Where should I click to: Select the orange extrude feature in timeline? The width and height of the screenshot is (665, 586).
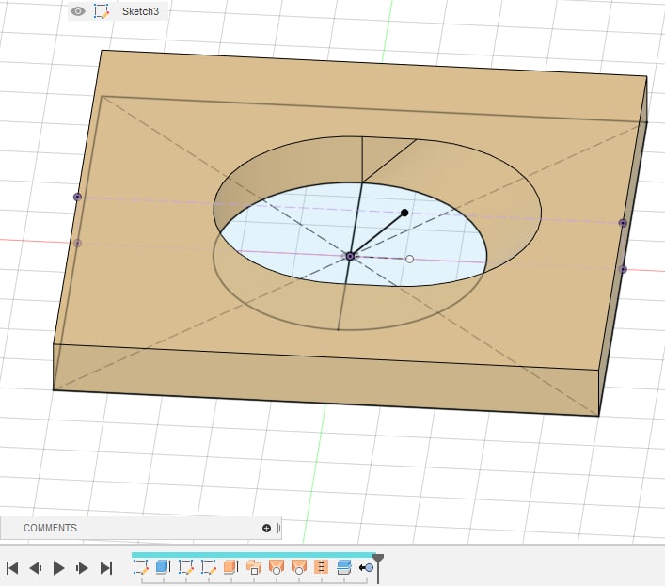click(x=231, y=567)
